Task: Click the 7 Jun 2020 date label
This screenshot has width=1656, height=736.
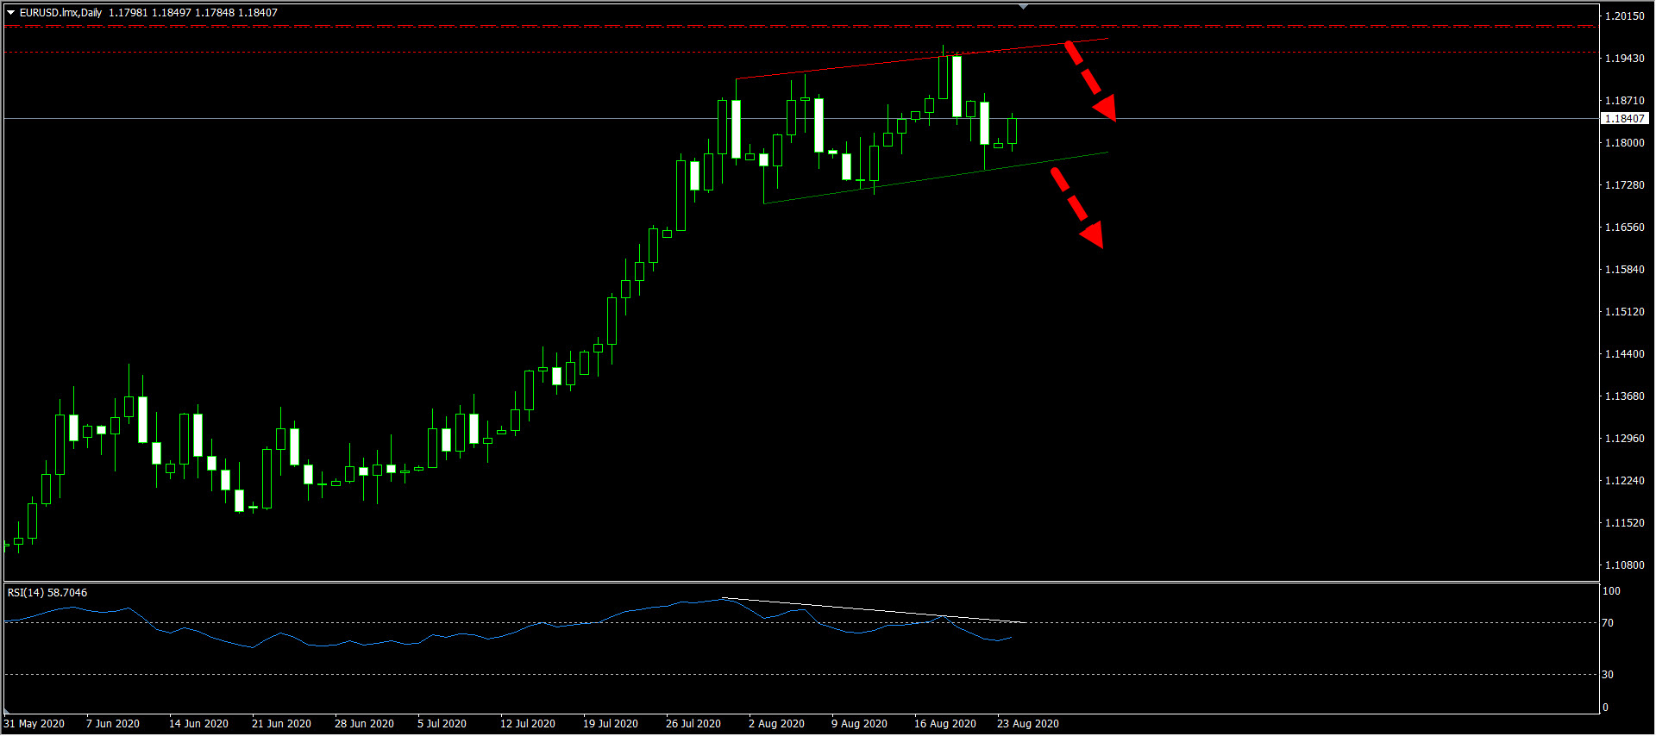Action: tap(113, 724)
